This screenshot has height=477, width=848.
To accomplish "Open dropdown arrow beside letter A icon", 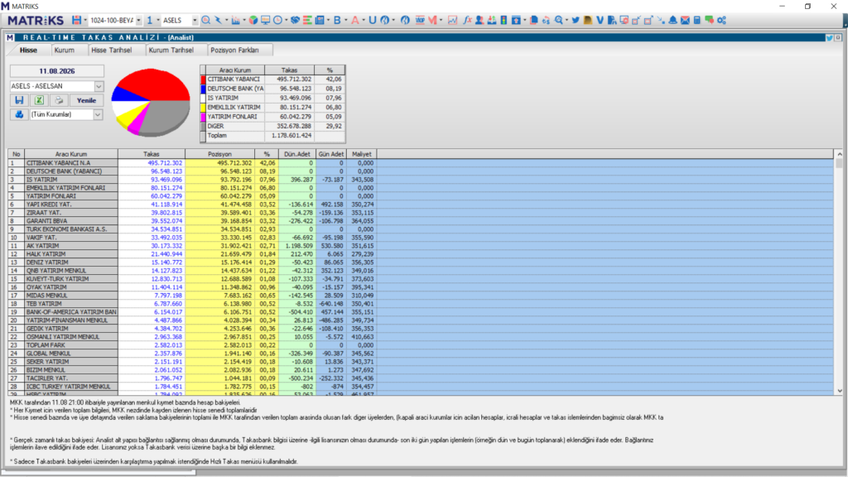I will 364,20.
